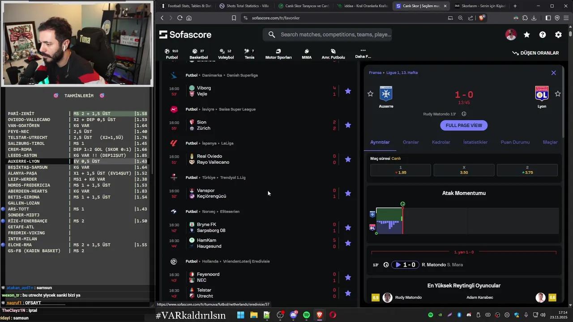Open Windows Start menu

tap(240, 315)
